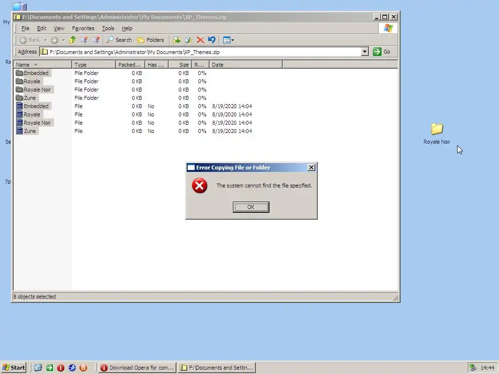Open the File menu
The image size is (499, 374).
coord(25,28)
